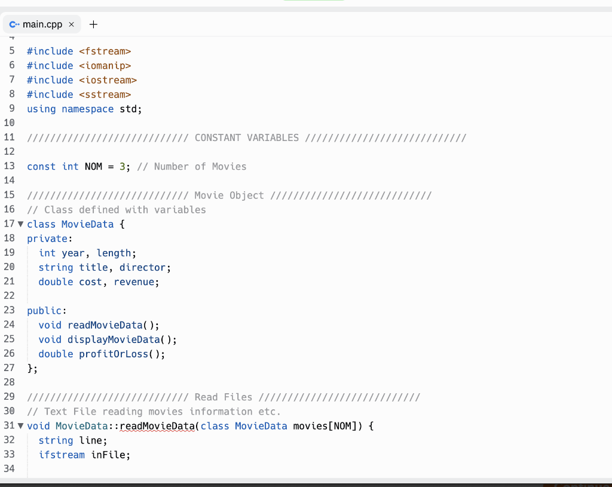Click 'MovieData' class name on line 17
Screen dimensions: 612x487
click(x=87, y=225)
